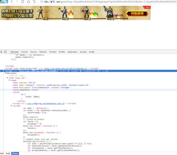
Task: Switch to the Elements tab
Action: coord(15,52)
